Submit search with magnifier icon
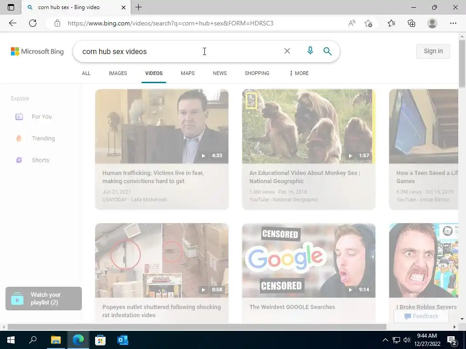Screen dimensions: 466x349 pyautogui.click(x=328, y=51)
